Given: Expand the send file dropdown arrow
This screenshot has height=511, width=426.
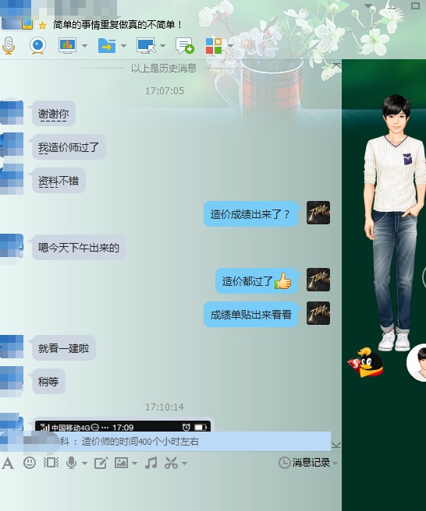Looking at the screenshot, I should [x=124, y=46].
